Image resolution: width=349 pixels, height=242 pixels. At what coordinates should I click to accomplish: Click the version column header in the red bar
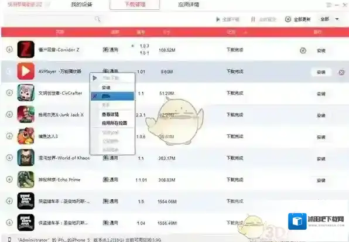(x=141, y=32)
